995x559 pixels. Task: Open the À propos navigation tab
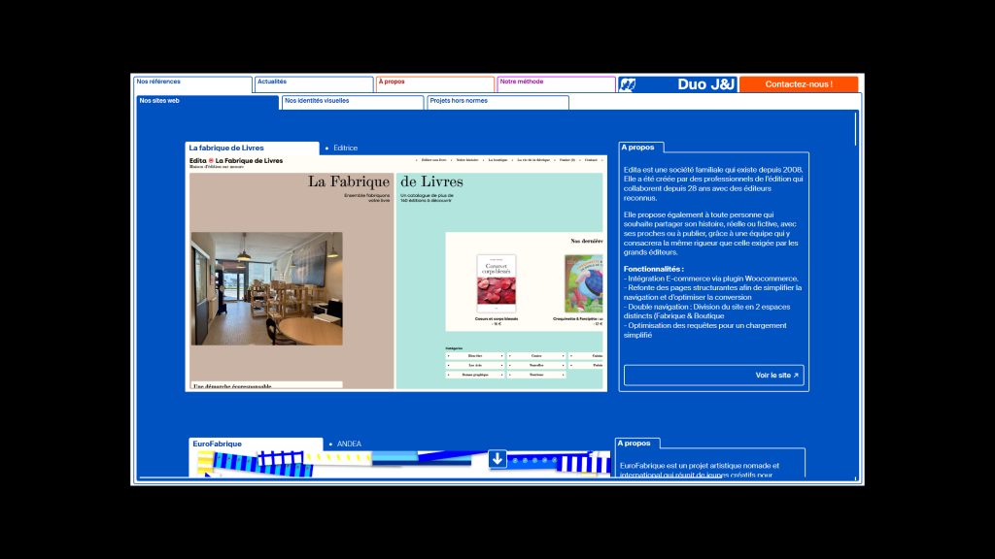point(434,84)
